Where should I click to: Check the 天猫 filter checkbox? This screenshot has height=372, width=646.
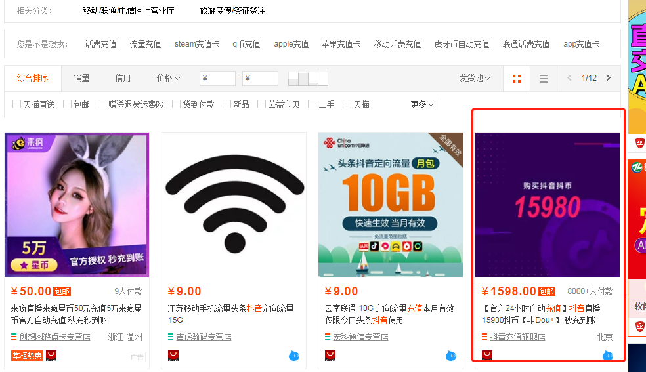pos(347,104)
